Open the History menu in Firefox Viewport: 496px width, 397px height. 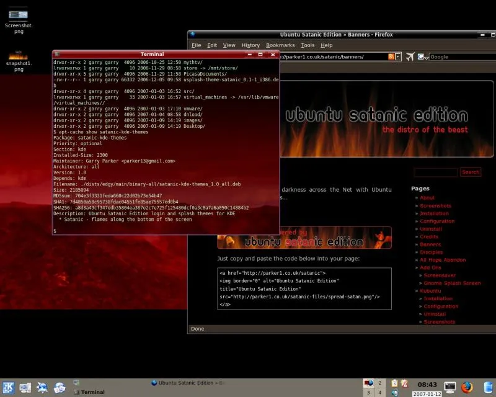[x=250, y=45]
